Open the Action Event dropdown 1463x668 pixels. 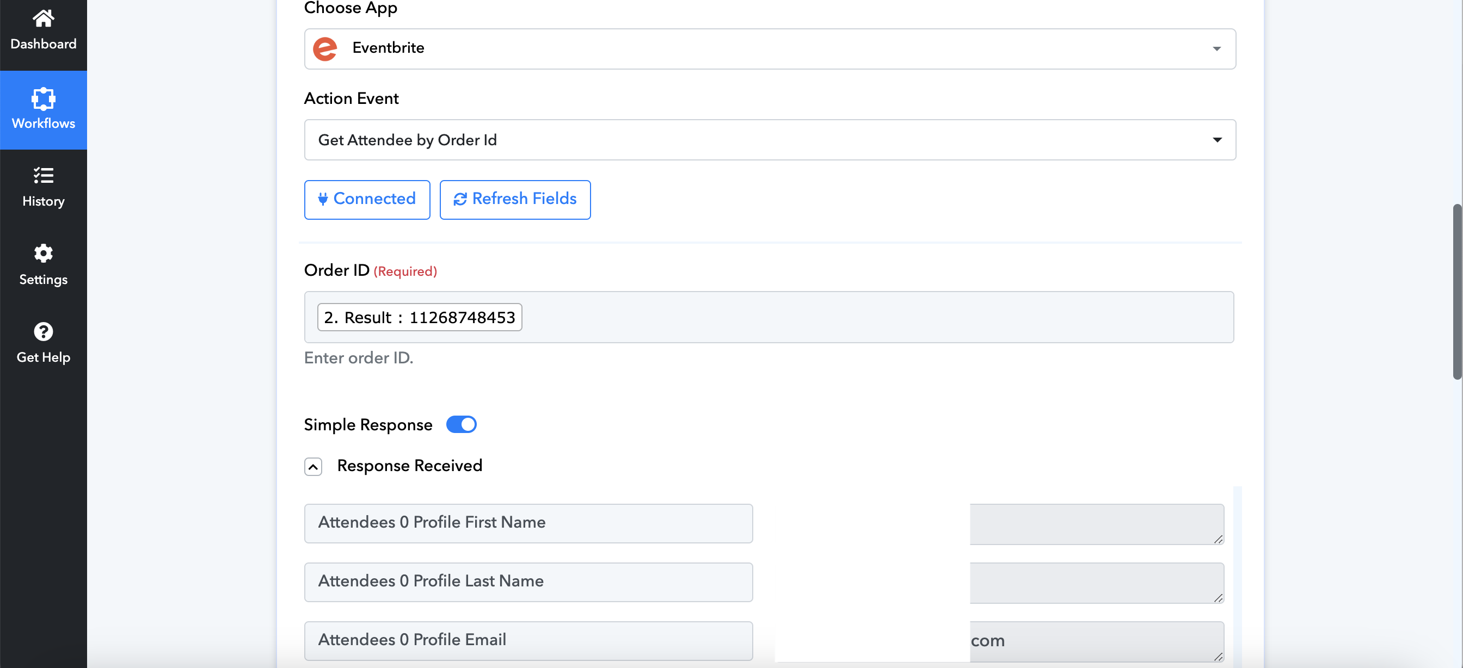tap(770, 140)
